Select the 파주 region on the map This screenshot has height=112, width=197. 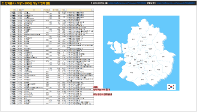133,39
